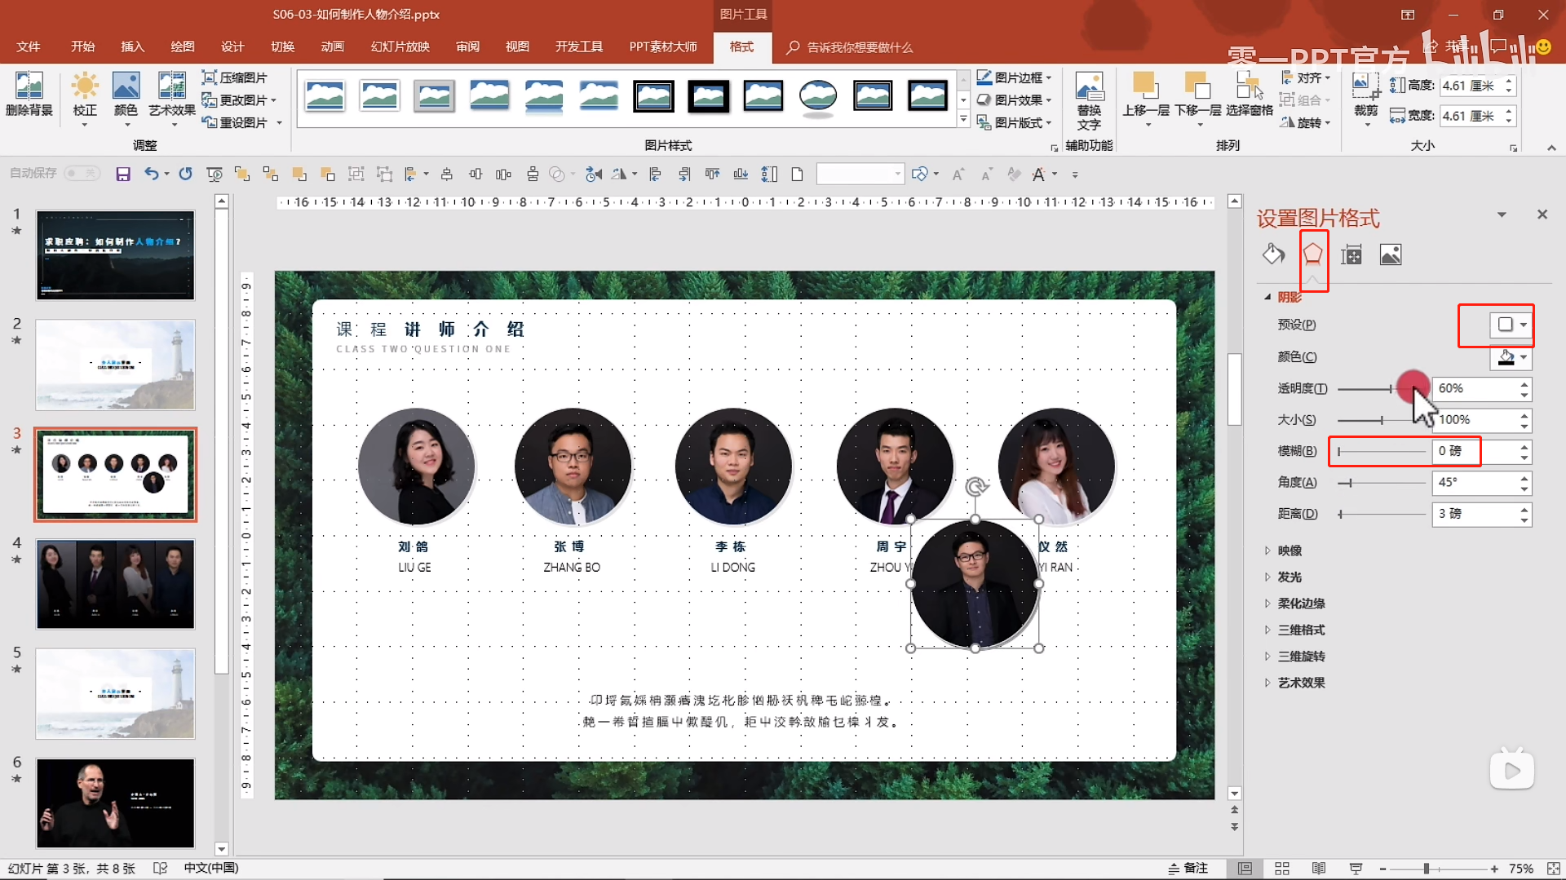Viewport: 1566px width, 880px height.
Task: Open Picture Border (图片边框) dropdown
Action: coord(1014,77)
